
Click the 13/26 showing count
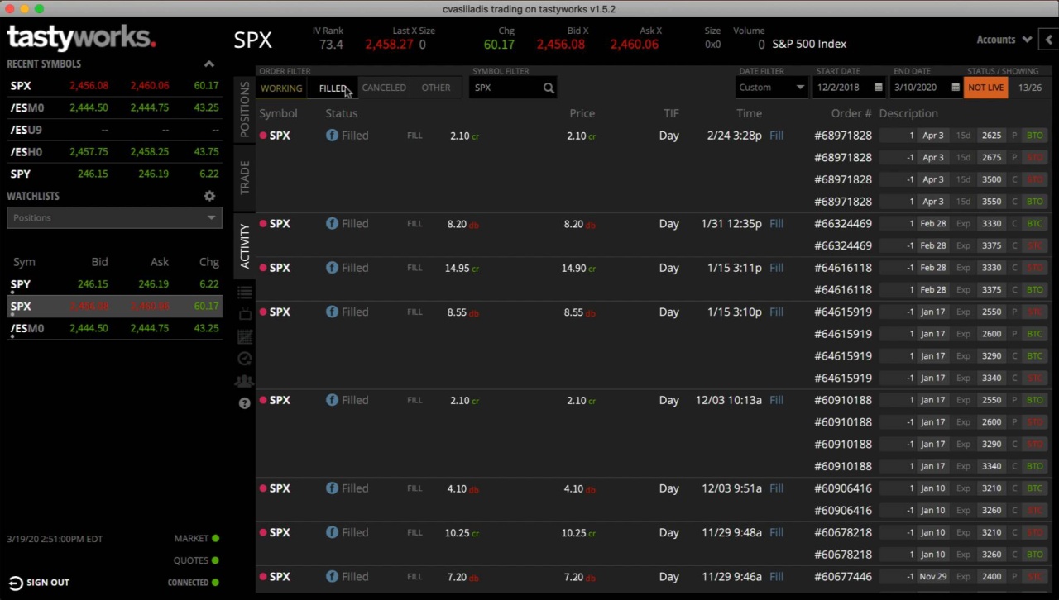click(x=1030, y=88)
